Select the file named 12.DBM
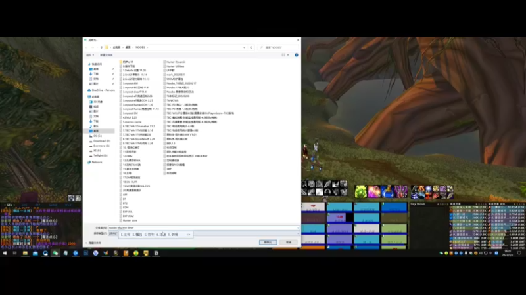The image size is (526, 295). (126, 156)
